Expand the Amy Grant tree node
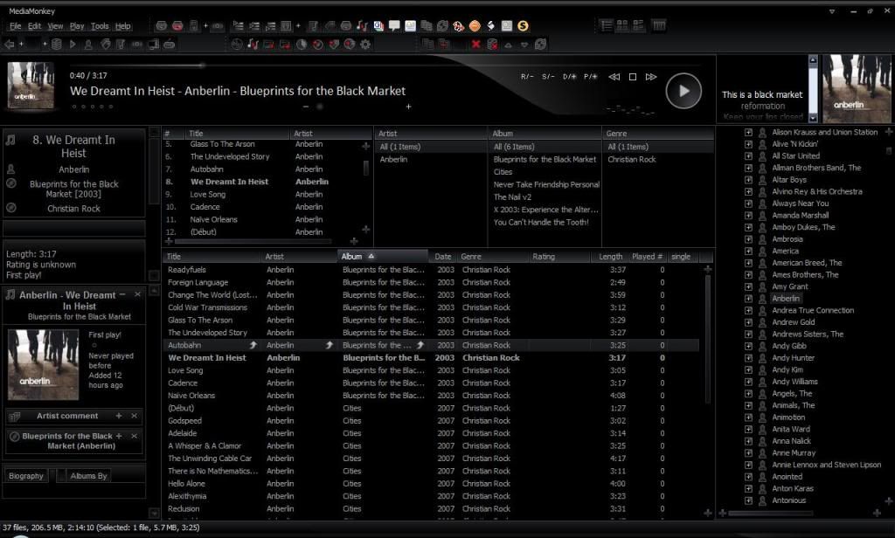The height and width of the screenshot is (538, 895). pyautogui.click(x=748, y=286)
